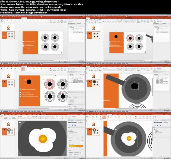
Task: Select the selected black oval inside the large pan
Action: pyautogui.click(x=135, y=86)
